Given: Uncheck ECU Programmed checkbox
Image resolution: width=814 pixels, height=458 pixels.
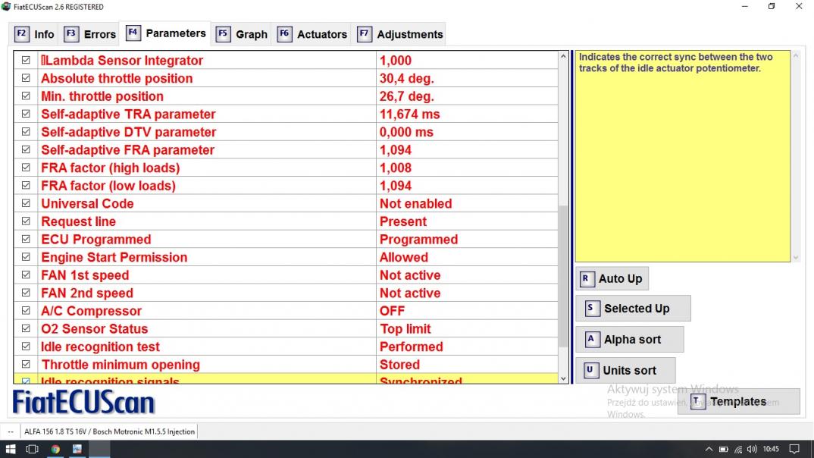Looking at the screenshot, I should click(26, 240).
